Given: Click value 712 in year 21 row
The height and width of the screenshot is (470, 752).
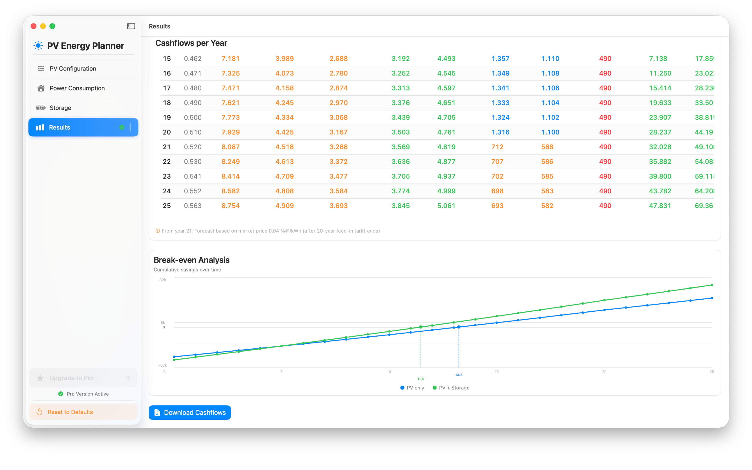Looking at the screenshot, I should 497,147.
